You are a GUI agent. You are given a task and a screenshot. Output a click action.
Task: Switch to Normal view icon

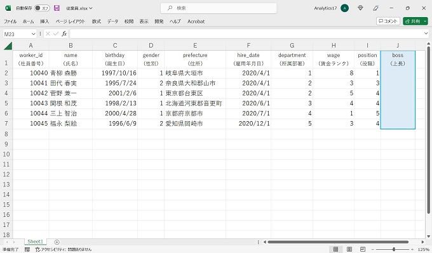[335, 249]
